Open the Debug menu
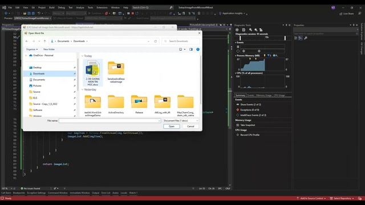 tap(62, 7)
